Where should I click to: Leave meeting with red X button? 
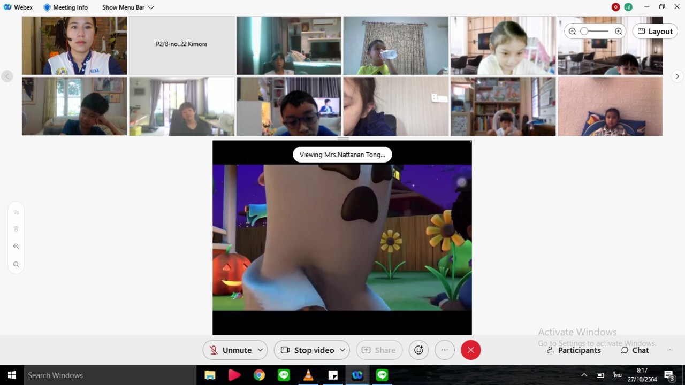coord(471,350)
